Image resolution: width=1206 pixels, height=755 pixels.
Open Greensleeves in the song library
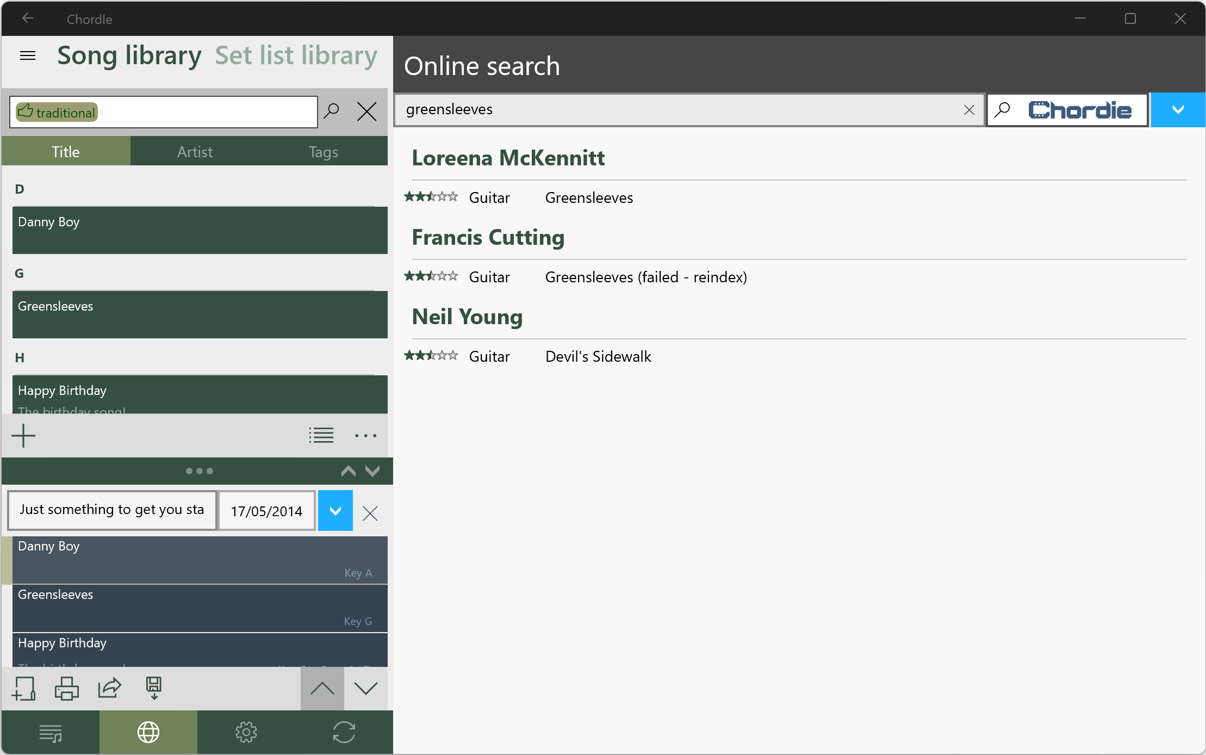click(200, 314)
